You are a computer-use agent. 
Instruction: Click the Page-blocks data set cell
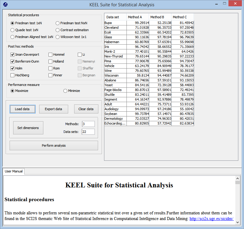click(115, 90)
